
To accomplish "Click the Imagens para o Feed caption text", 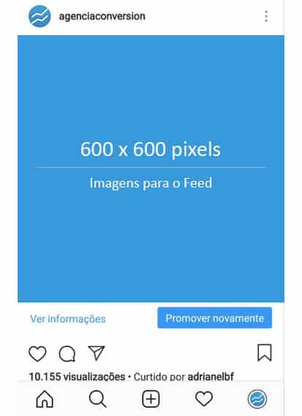I will pyautogui.click(x=151, y=183).
